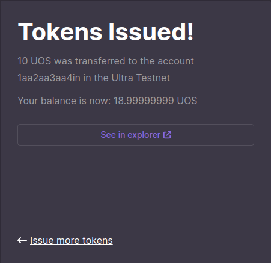Click the word account in the message
271x263 pixels.
pos(175,61)
